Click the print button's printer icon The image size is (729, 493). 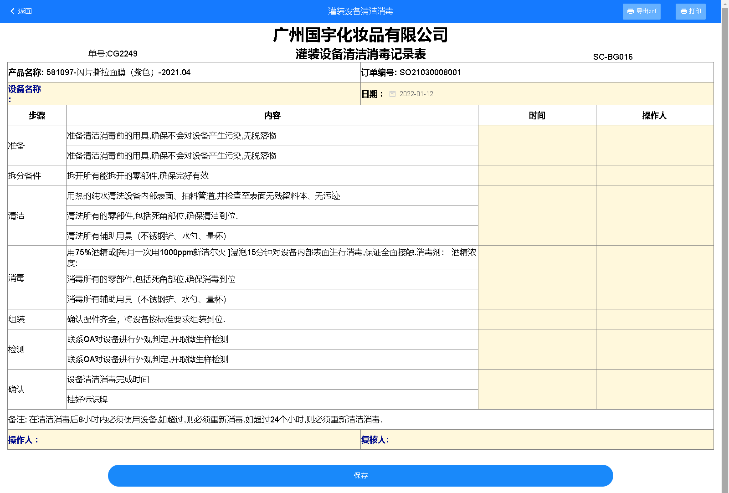(x=683, y=11)
